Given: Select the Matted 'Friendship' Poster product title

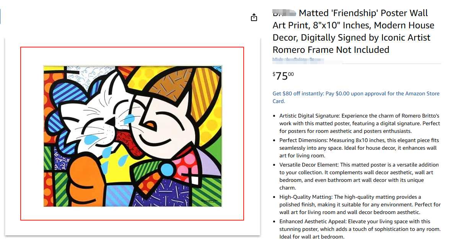Looking at the screenshot, I should pyautogui.click(x=353, y=31).
